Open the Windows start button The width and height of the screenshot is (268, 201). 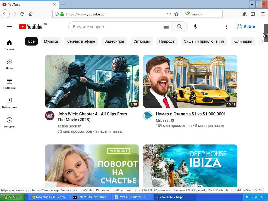pyautogui.click(x=12, y=197)
